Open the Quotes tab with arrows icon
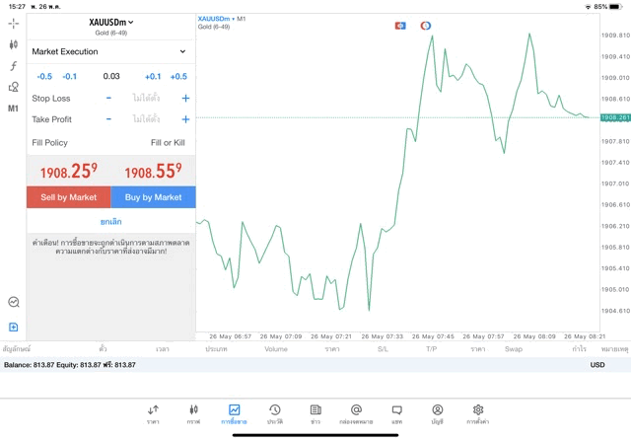The height and width of the screenshot is (441, 631). 153,414
